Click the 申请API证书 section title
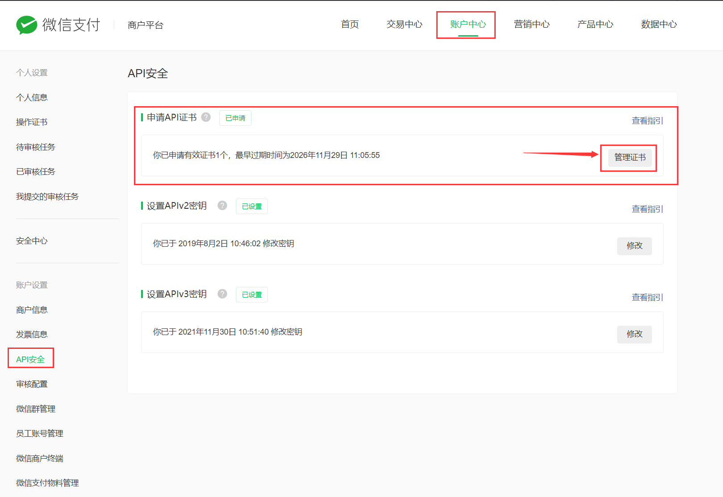The image size is (723, 497). coord(172,117)
